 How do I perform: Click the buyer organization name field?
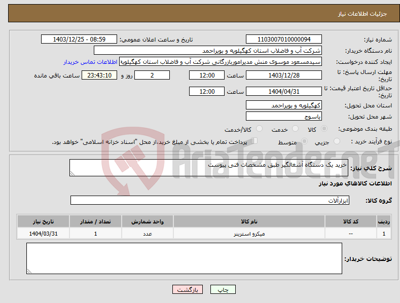click(x=208, y=51)
